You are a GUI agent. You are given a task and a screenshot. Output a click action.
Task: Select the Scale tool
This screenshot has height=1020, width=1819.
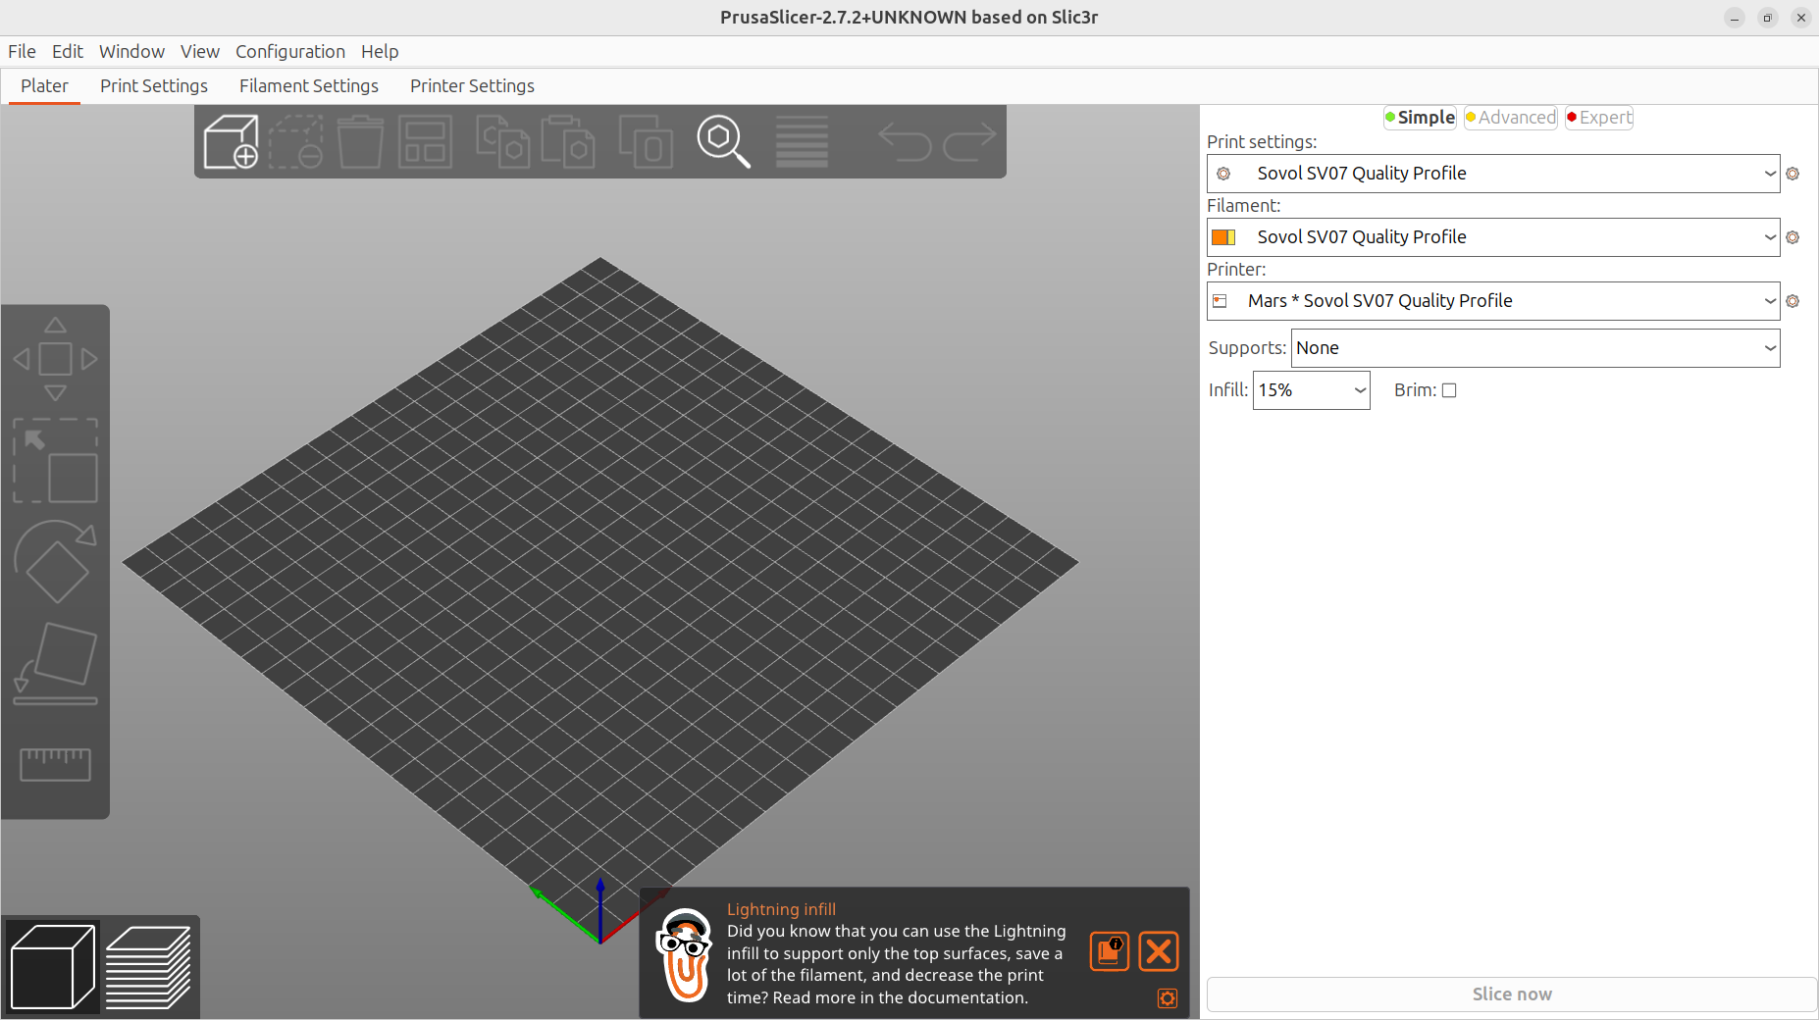point(55,461)
